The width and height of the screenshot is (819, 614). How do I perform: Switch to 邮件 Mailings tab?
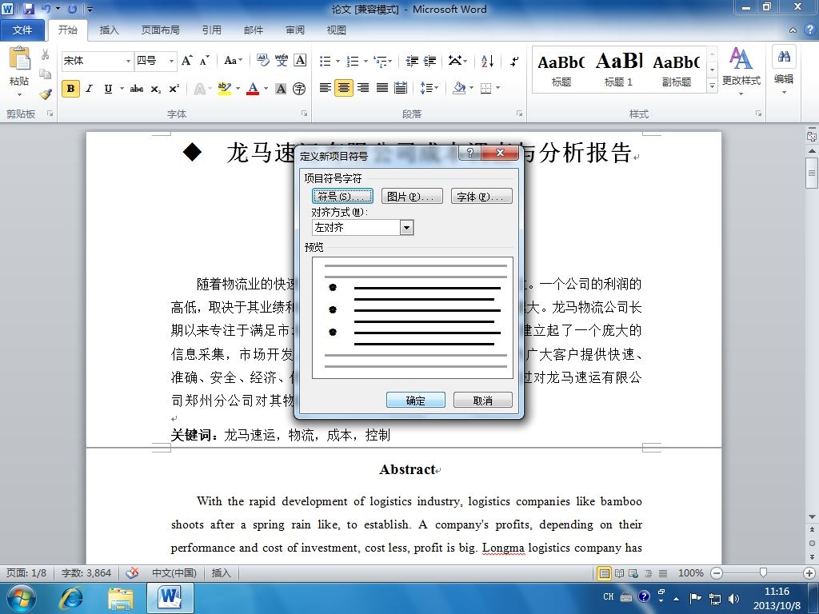point(254,30)
